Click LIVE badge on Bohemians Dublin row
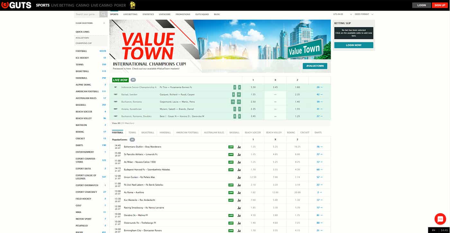The image size is (450, 233). (231, 147)
